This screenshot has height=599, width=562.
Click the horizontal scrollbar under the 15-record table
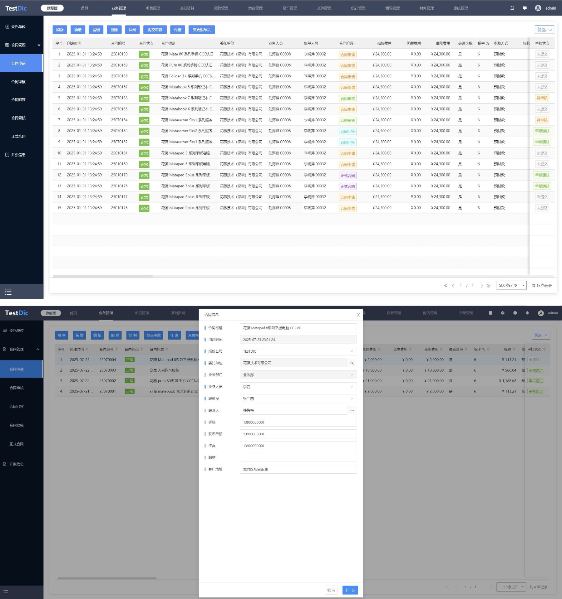103,276
